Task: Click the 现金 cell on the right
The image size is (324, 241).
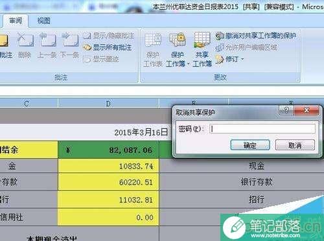Action: (x=257, y=166)
